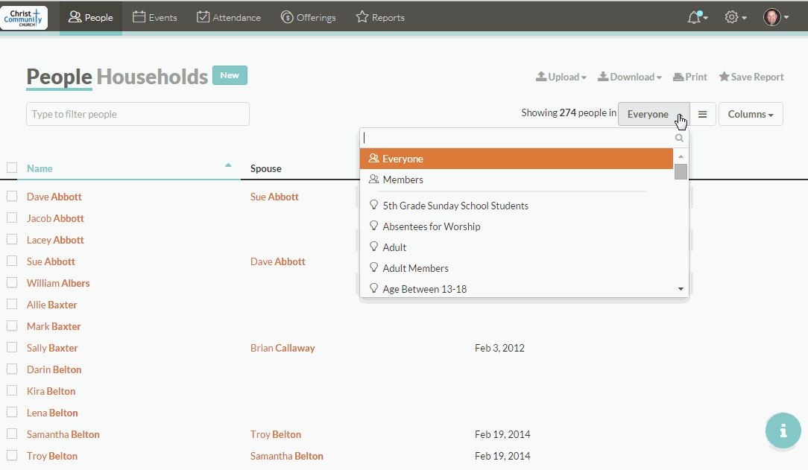Check the box next to Dave Abbott
Screen dimensions: 808x470
[x=12, y=197]
